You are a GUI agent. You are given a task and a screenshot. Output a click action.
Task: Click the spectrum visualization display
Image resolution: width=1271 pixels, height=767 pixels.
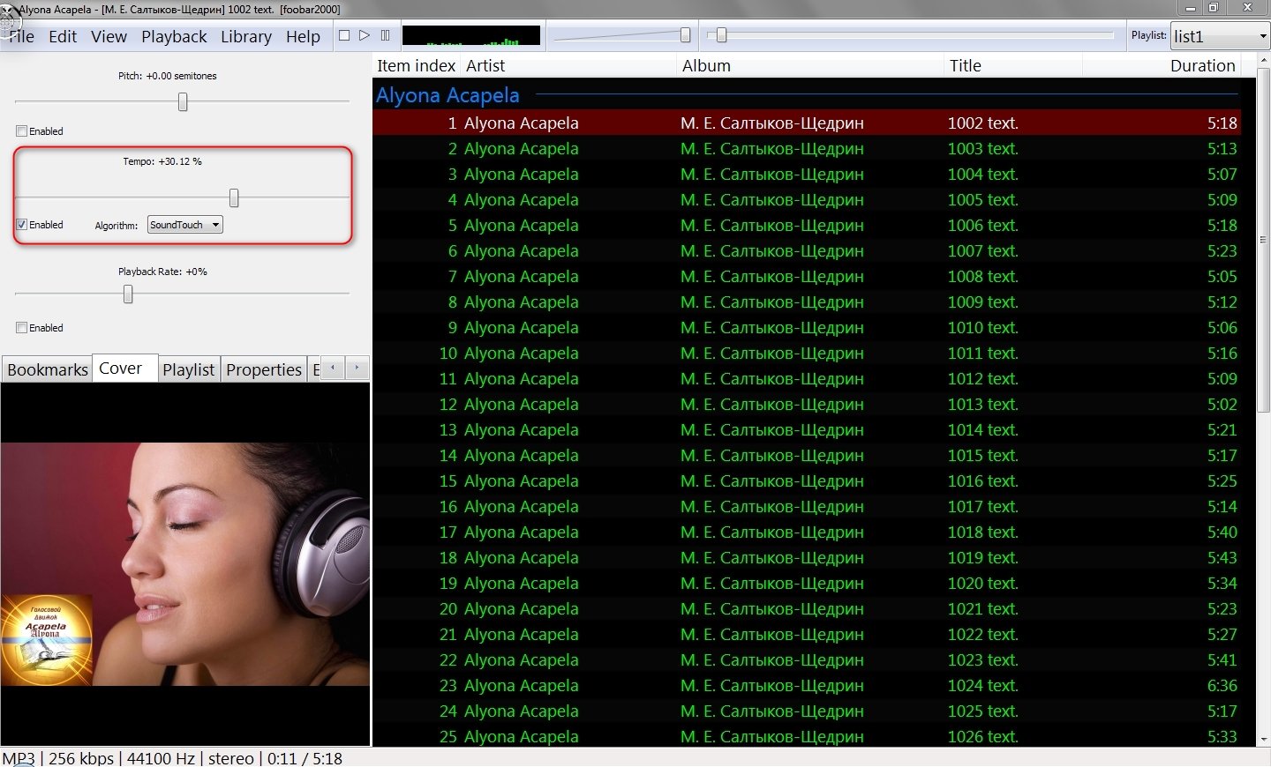[471, 35]
